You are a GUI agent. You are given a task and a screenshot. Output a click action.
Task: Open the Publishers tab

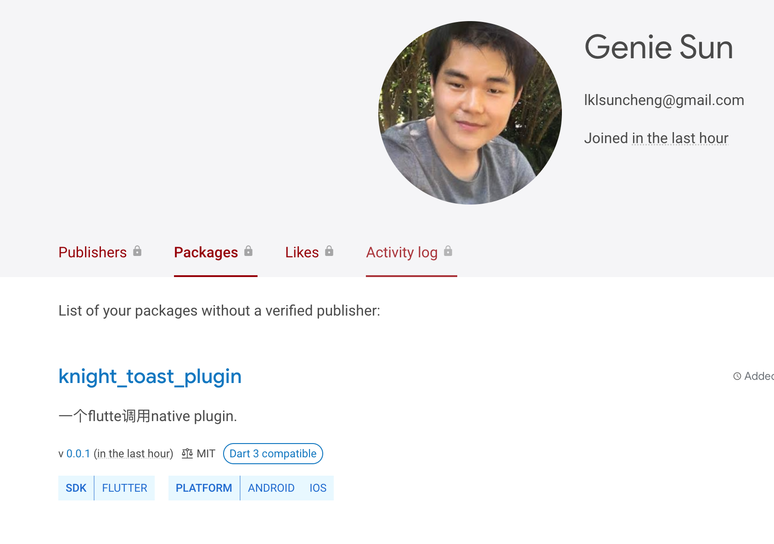pyautogui.click(x=92, y=252)
